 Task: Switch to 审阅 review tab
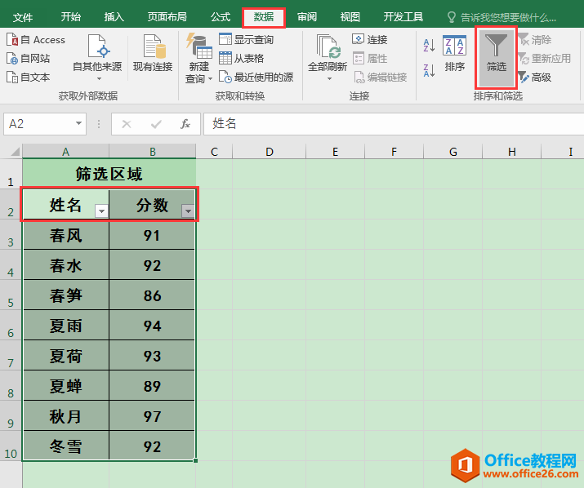point(307,17)
